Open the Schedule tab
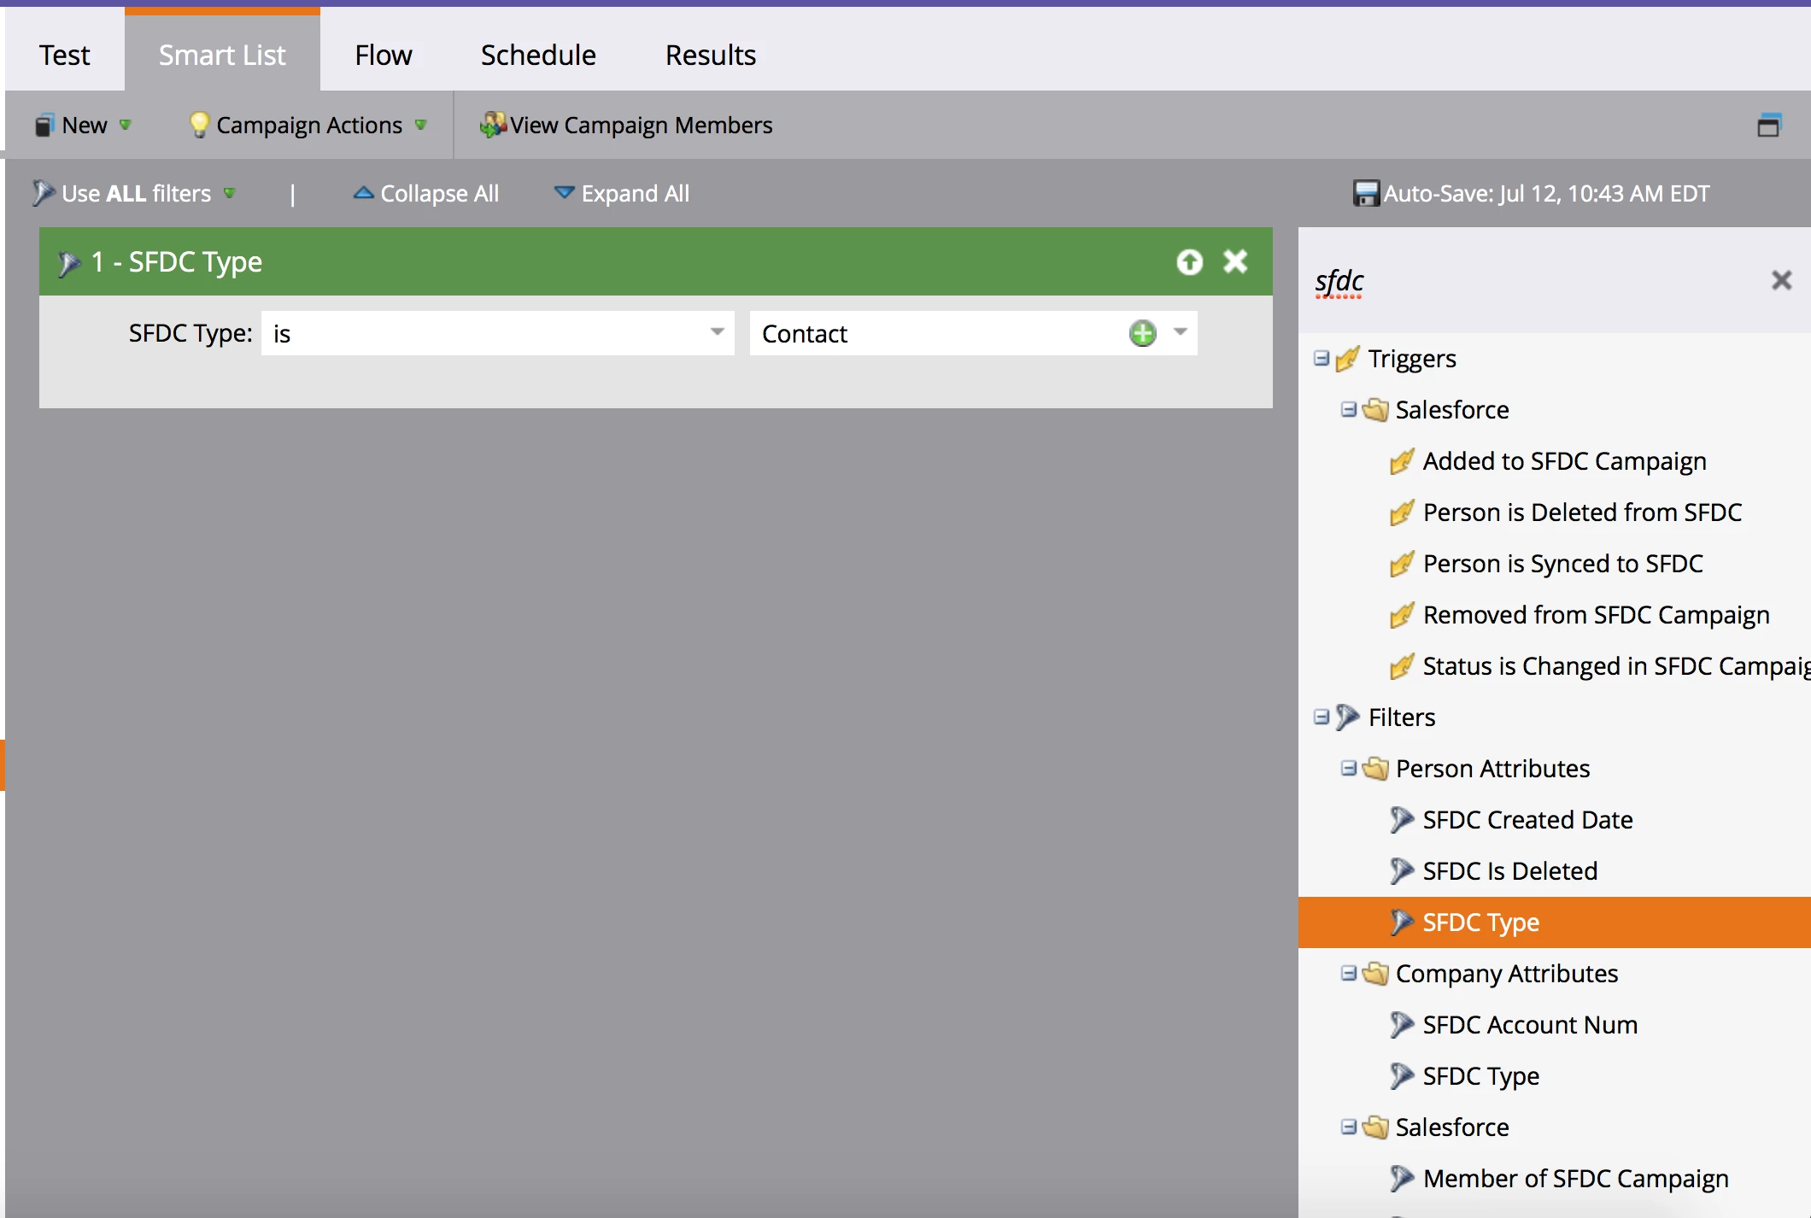This screenshot has height=1218, width=1811. tap(538, 56)
